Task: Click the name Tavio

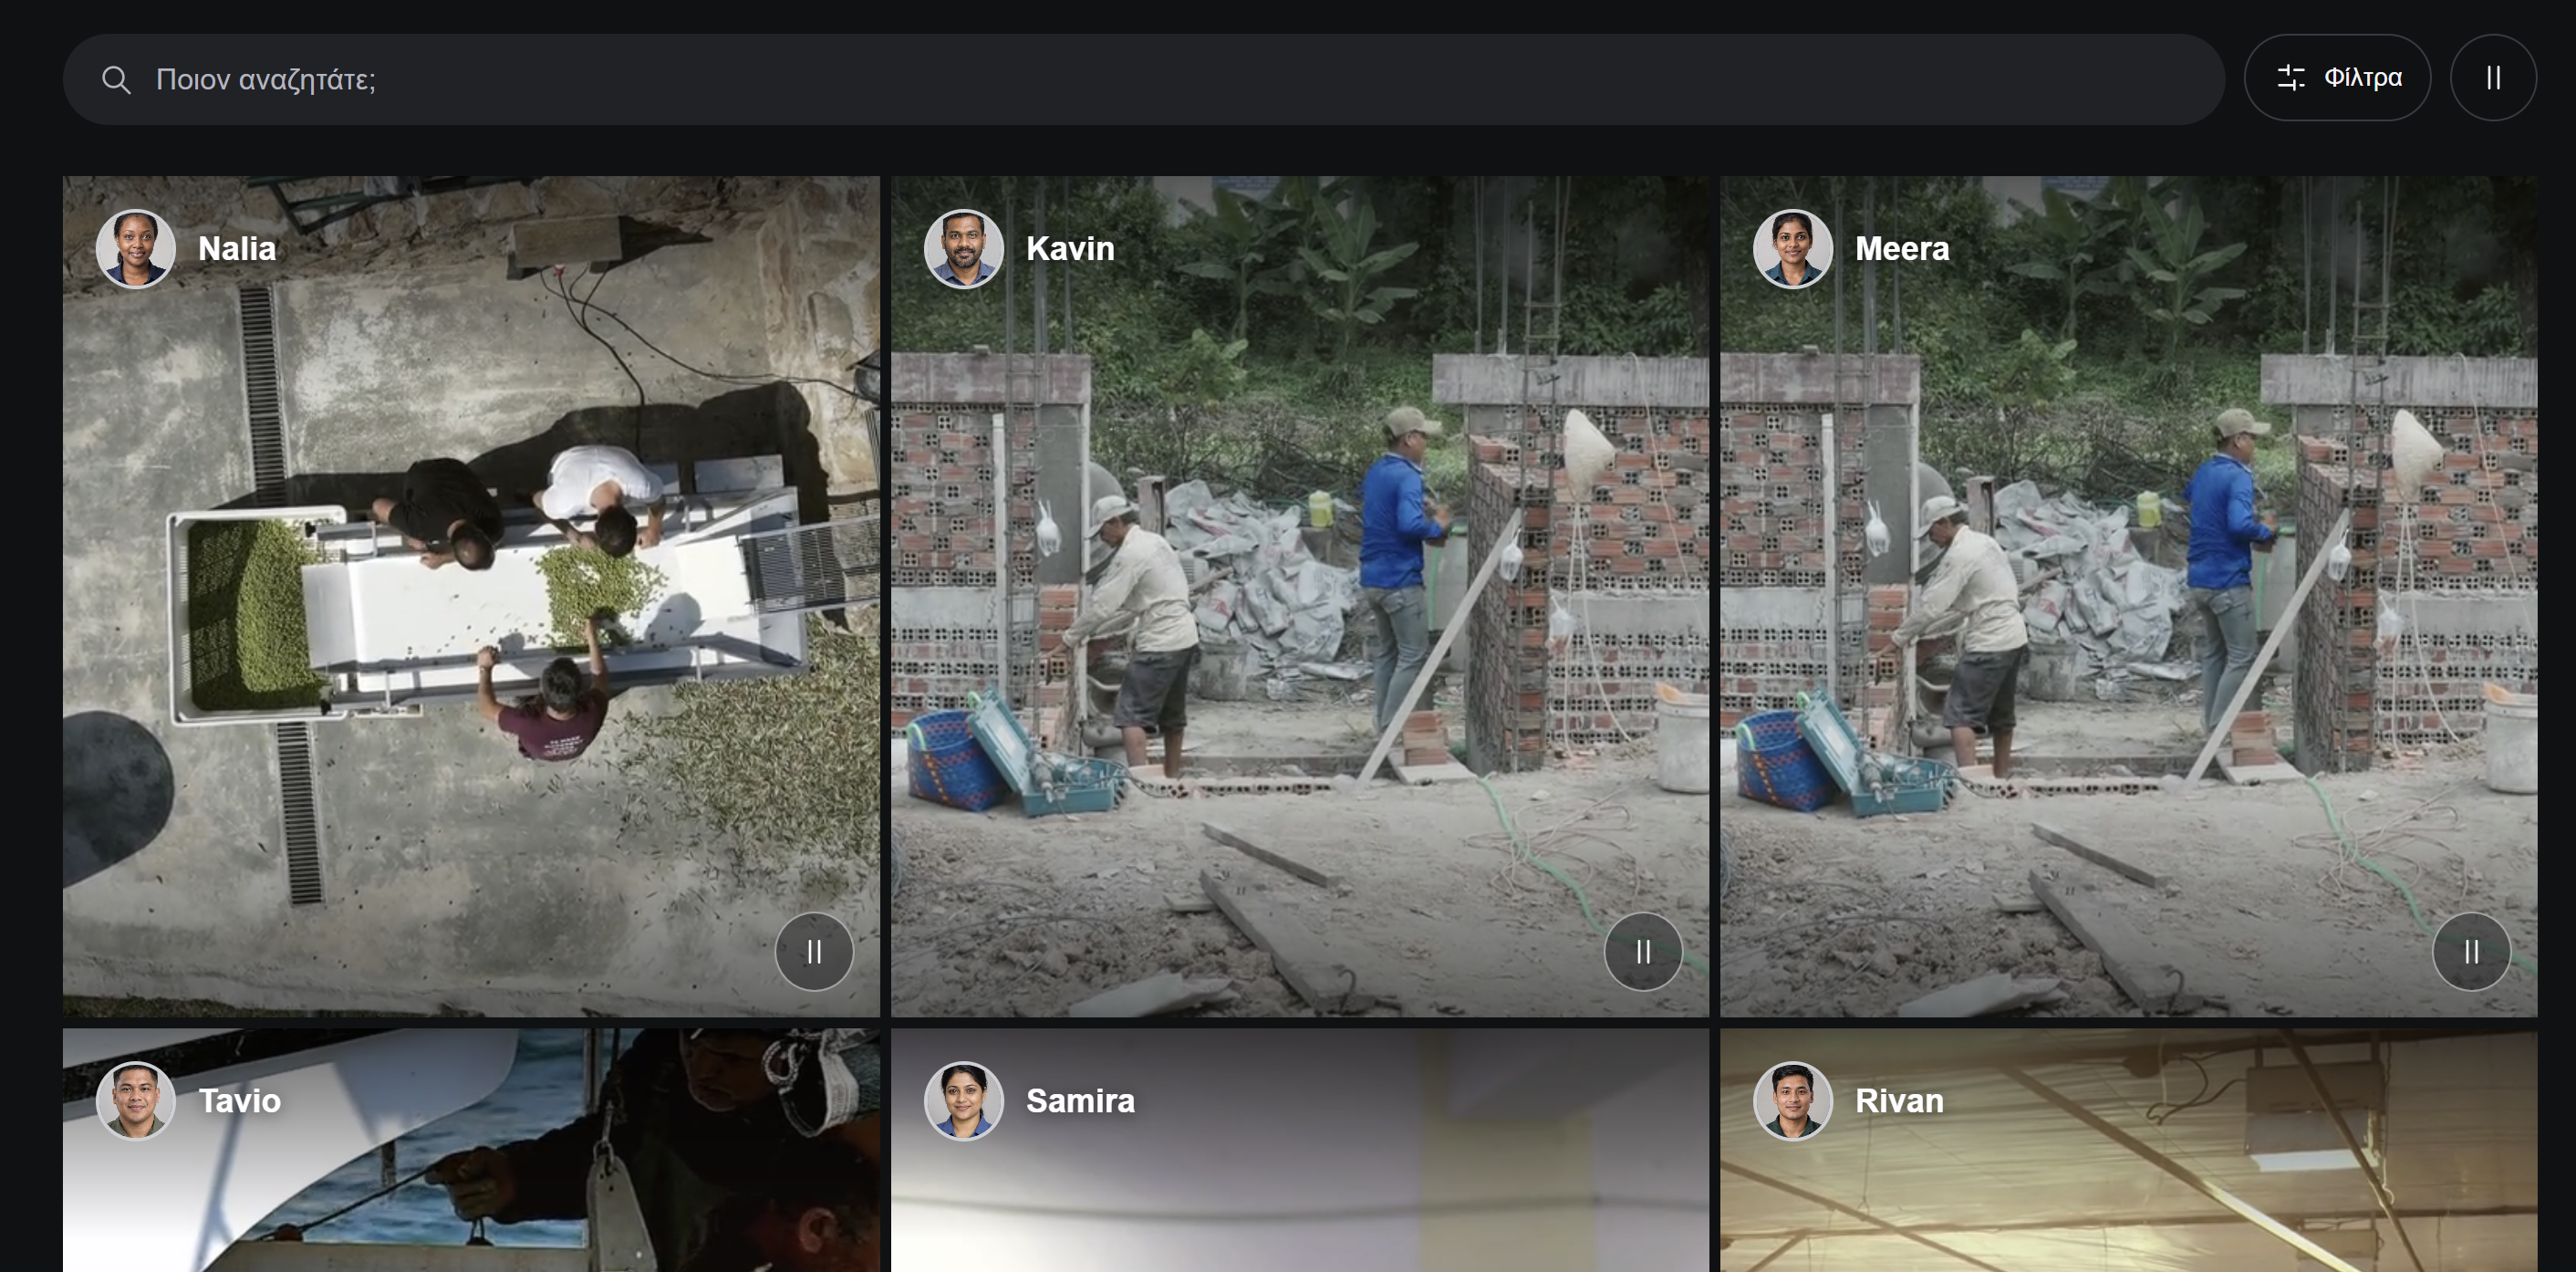Action: [x=240, y=1100]
